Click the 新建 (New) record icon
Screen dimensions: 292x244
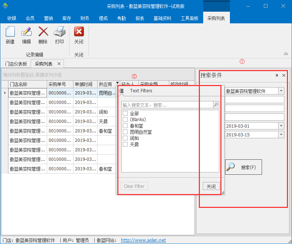point(10,32)
